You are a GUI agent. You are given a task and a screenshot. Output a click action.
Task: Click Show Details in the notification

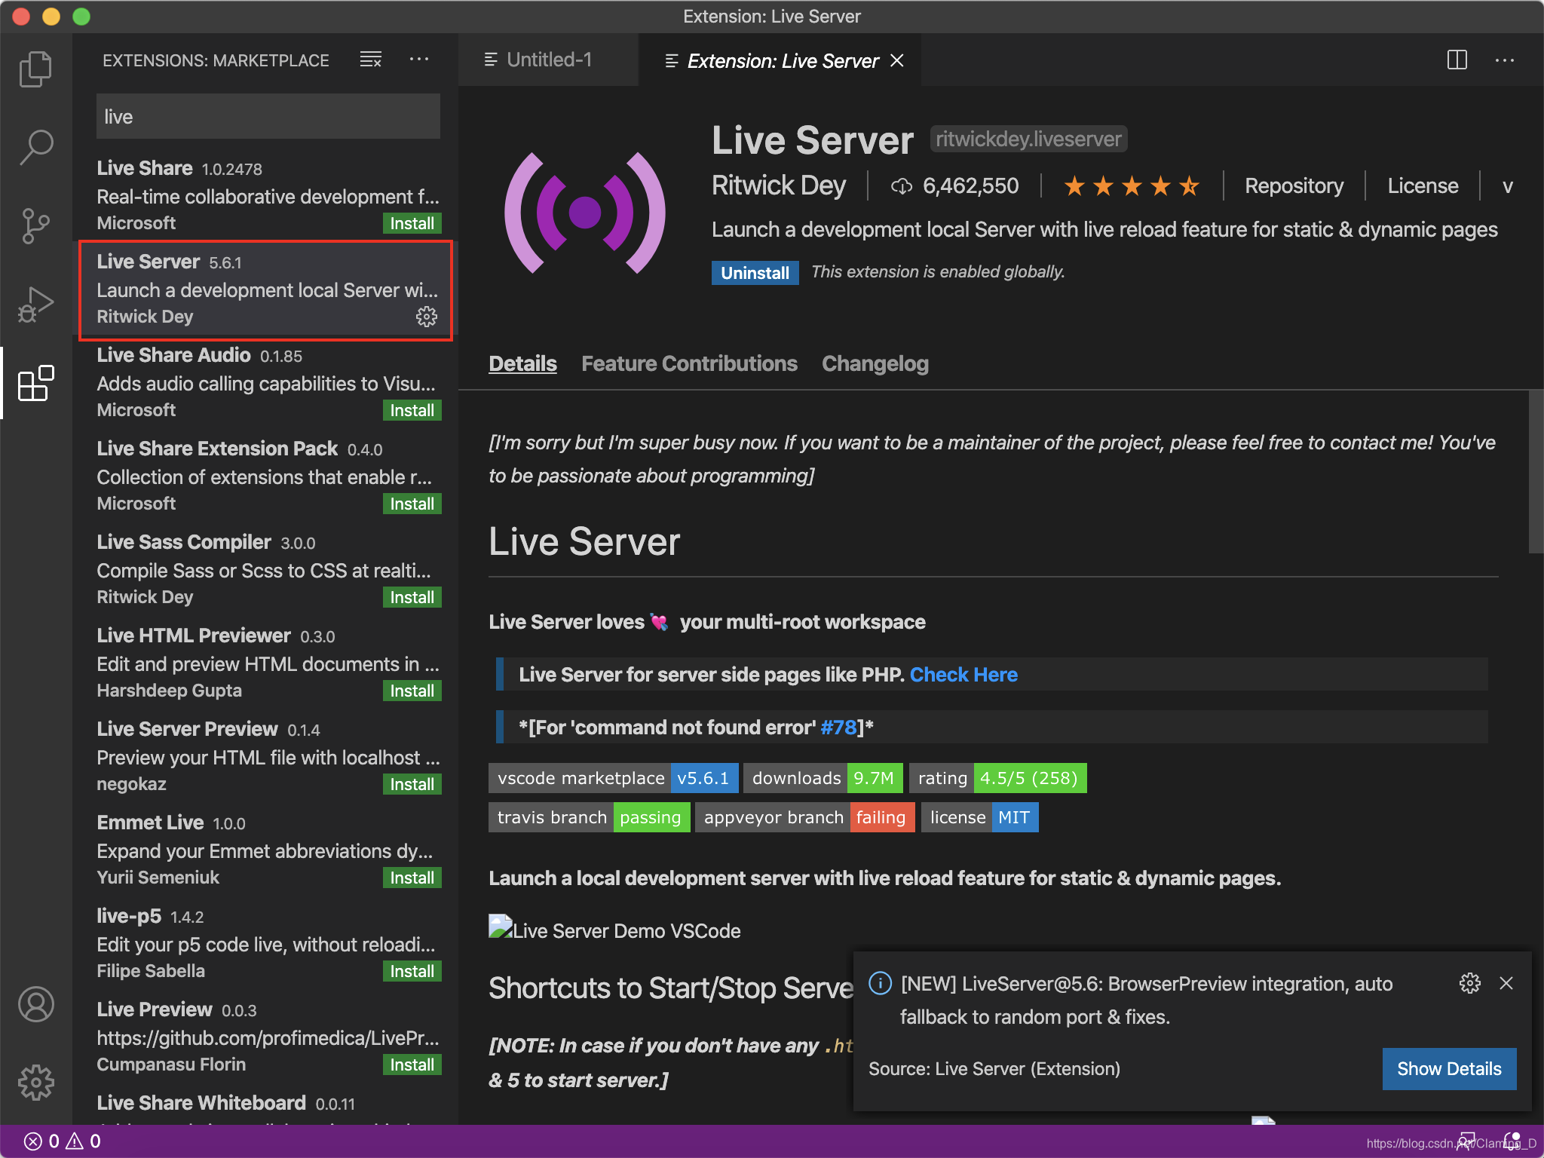pos(1448,1068)
